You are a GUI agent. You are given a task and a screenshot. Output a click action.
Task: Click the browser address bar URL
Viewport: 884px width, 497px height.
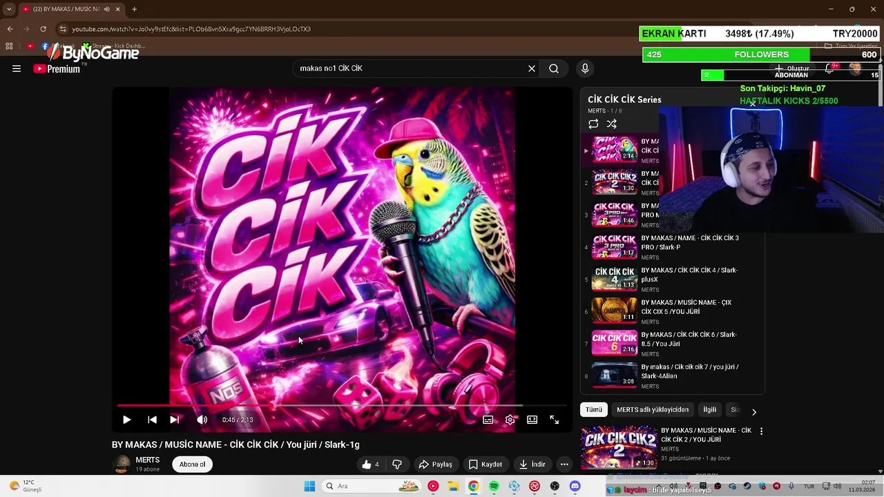[x=191, y=29]
